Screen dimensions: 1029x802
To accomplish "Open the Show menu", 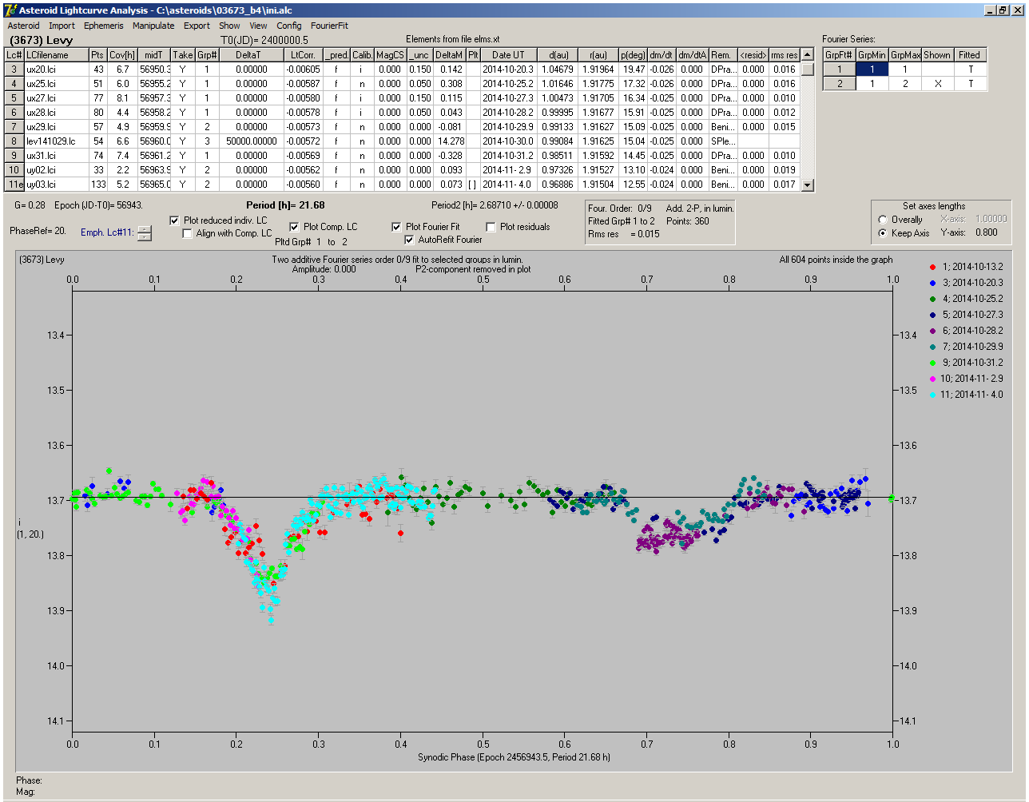I will click(229, 26).
